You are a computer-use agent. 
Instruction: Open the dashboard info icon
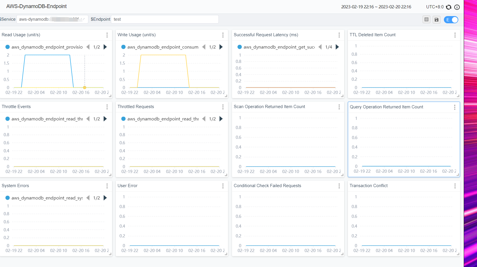457,7
